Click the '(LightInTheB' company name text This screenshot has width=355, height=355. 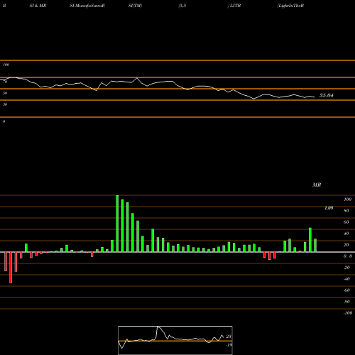(290, 6)
